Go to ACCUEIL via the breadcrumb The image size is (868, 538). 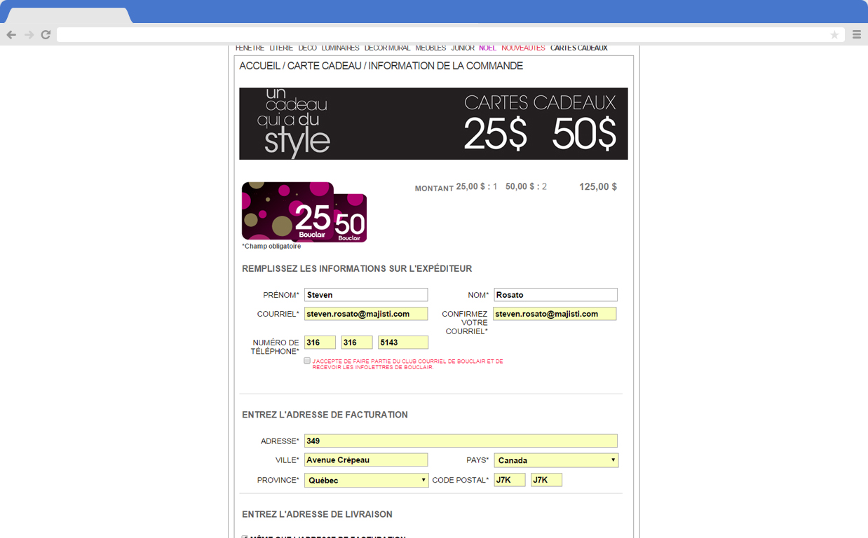tap(259, 65)
